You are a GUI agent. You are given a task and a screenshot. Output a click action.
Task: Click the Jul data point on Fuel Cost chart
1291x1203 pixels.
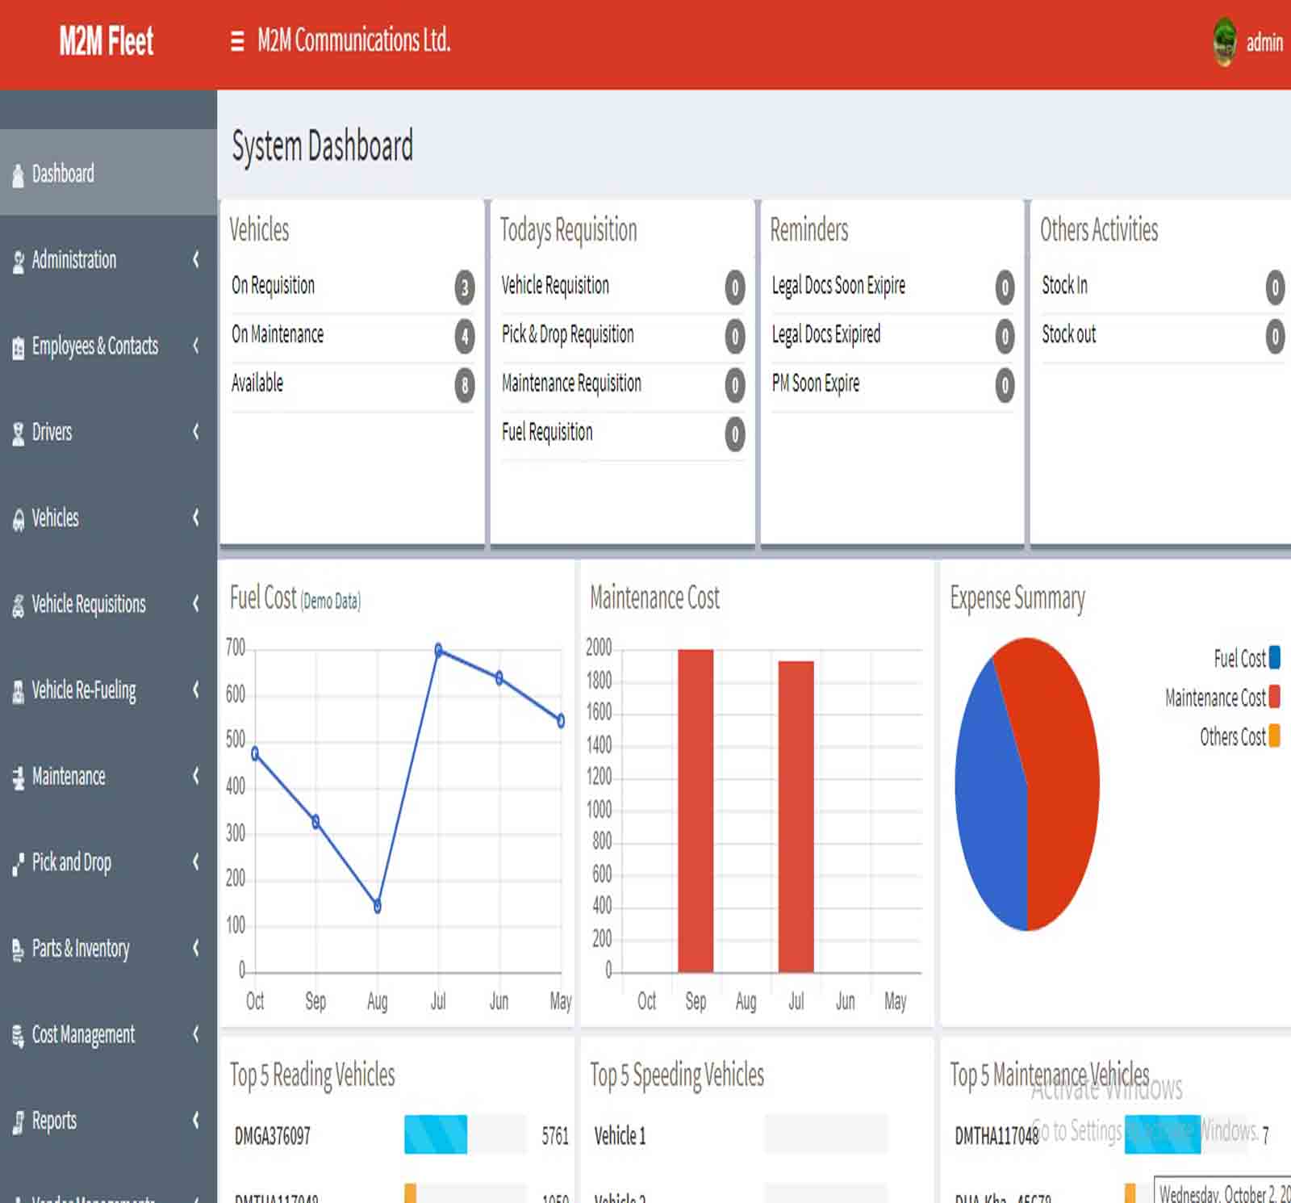coord(438,650)
